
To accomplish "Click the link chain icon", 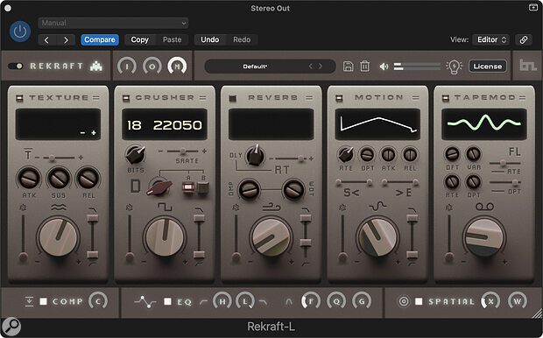I will pyautogui.click(x=524, y=39).
